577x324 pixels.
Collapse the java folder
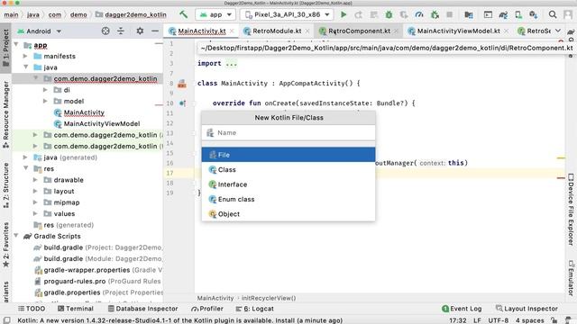click(26, 67)
